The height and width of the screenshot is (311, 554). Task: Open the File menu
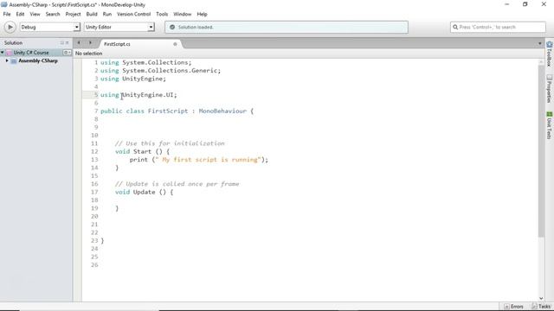point(7,14)
